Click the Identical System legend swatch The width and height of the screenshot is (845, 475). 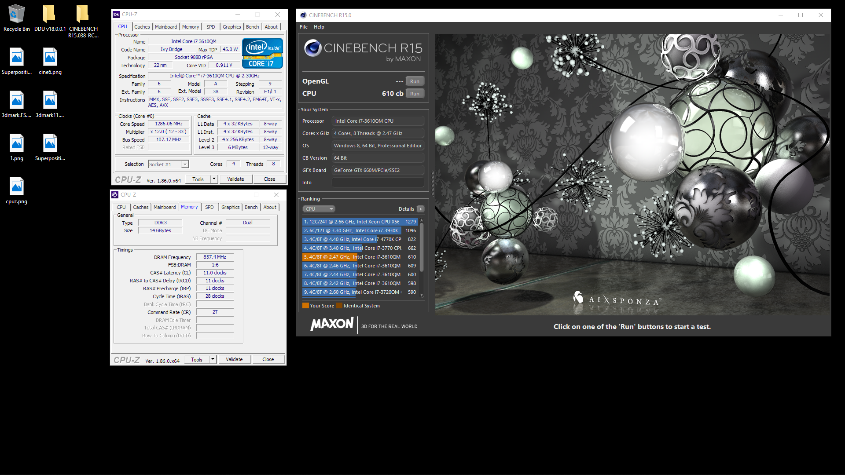pos(339,306)
